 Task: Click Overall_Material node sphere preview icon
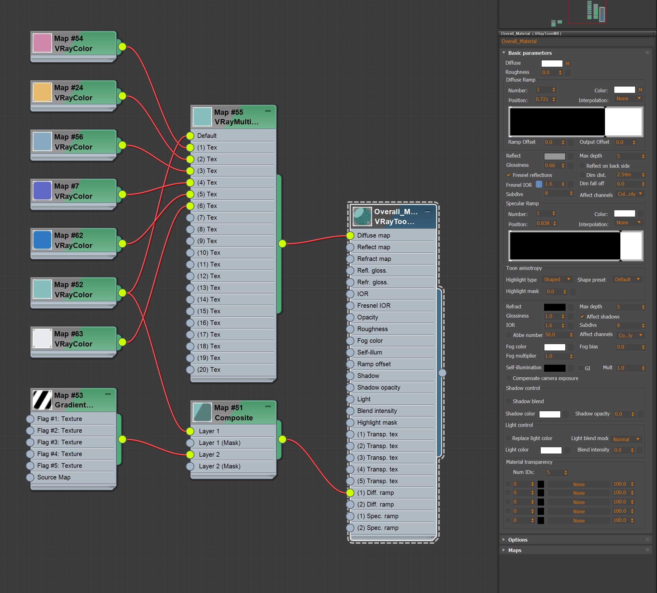point(362,217)
